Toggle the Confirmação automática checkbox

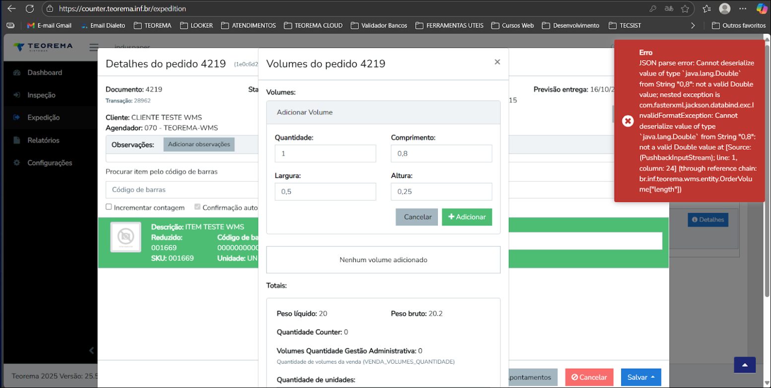pyautogui.click(x=198, y=207)
